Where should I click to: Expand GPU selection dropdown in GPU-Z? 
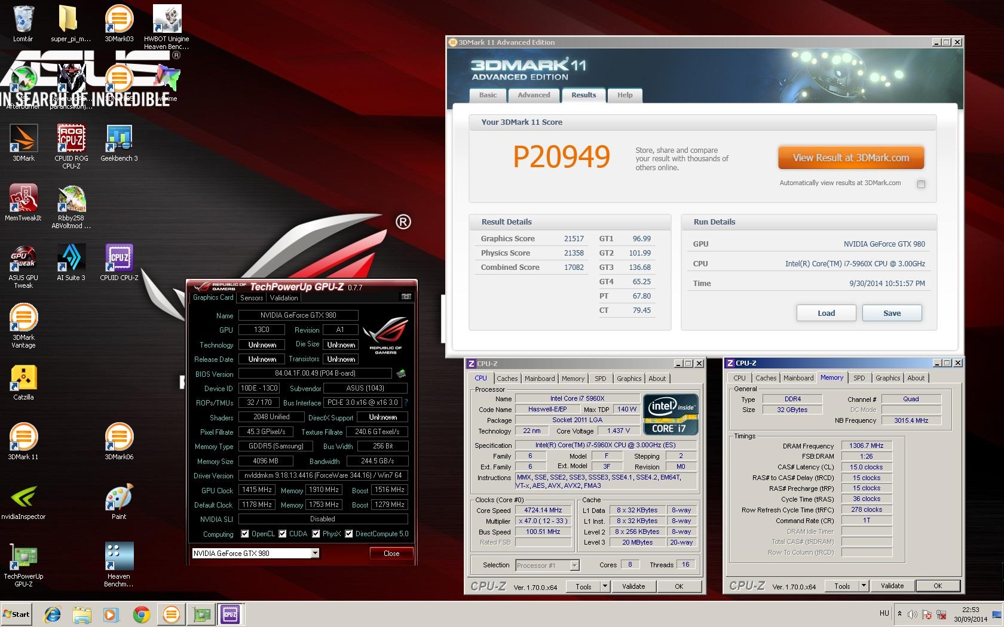[x=315, y=554]
